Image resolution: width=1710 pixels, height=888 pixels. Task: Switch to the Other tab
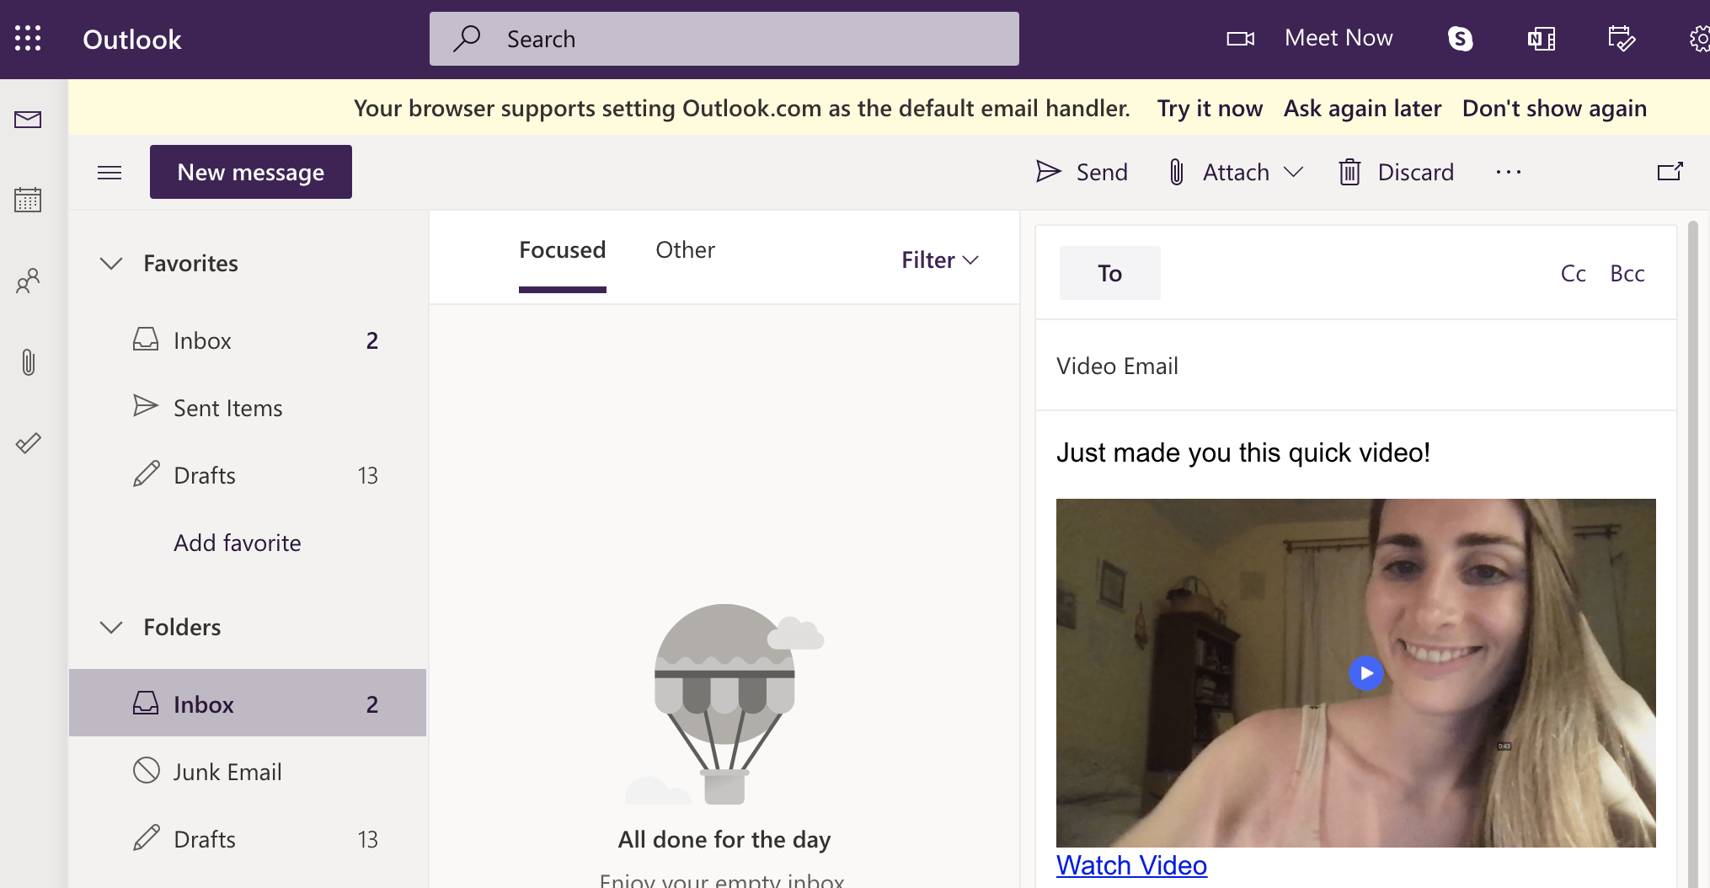[x=685, y=250]
